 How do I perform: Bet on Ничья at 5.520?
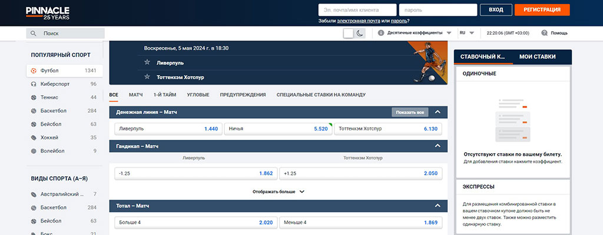tap(279, 129)
